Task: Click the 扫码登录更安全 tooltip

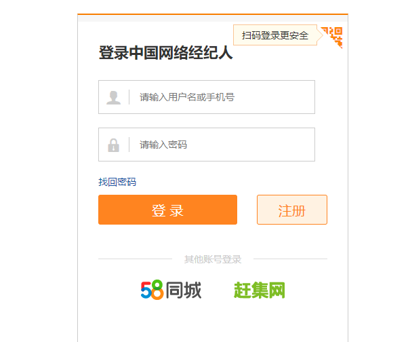Action: [x=274, y=35]
